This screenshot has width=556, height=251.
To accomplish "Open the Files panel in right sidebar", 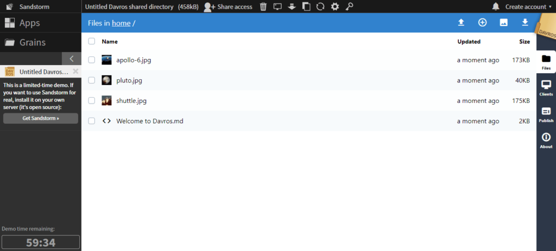I will [x=546, y=62].
